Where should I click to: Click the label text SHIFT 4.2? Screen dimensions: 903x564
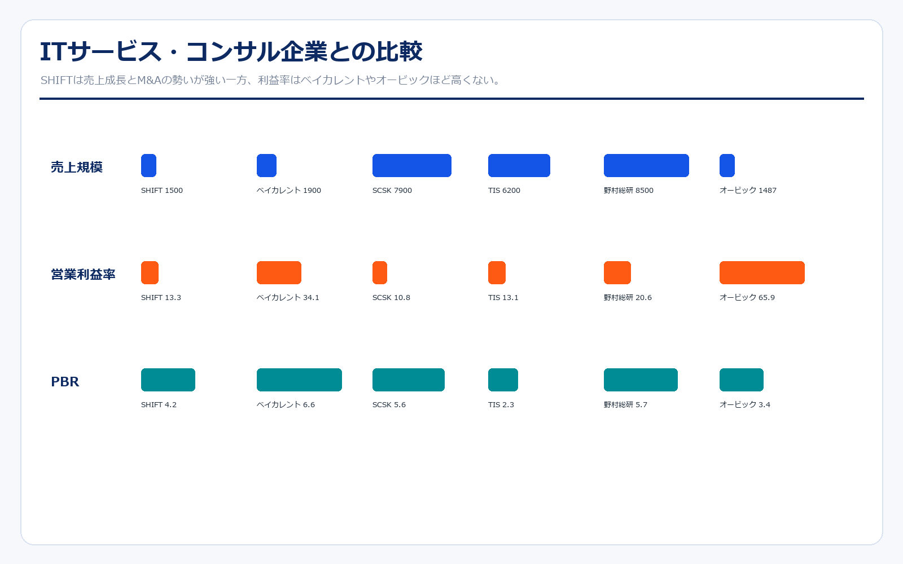click(159, 405)
